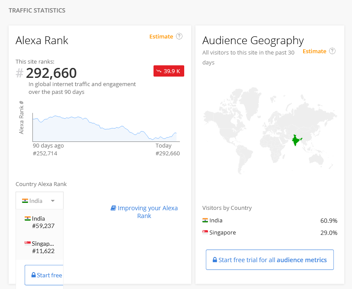
Task: Click the Estimate label in Audience Geography card
Action: pos(314,51)
